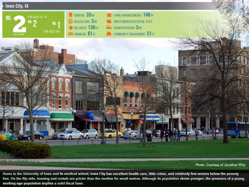This screenshot has width=249, height=187.
Task: Click the Financial money icon
Action: click(x=70, y=34)
